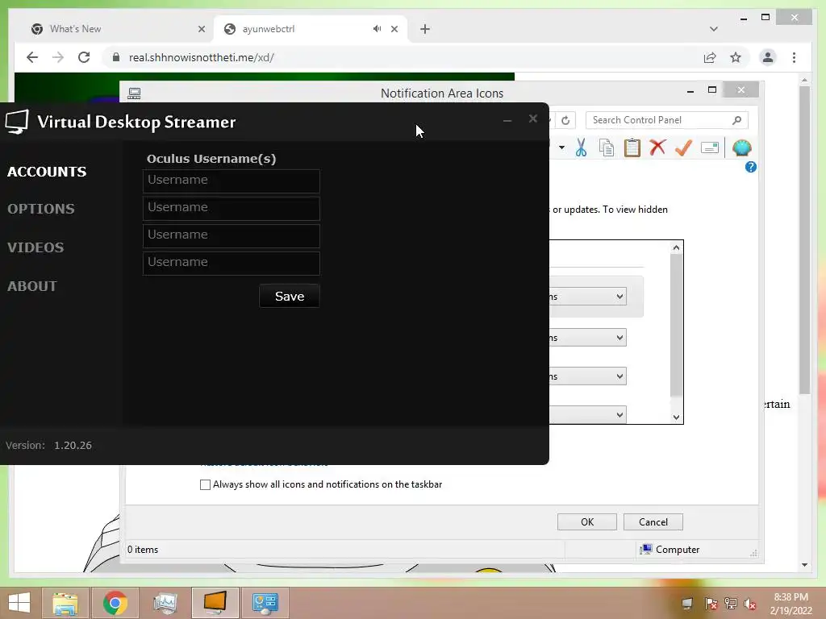This screenshot has height=619, width=826.
Task: Click the orange checkmark icon in toolbar
Action: [x=683, y=147]
